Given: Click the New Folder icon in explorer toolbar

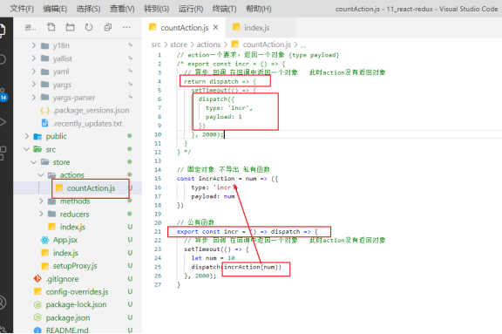Looking at the screenshot, I should tap(70, 27).
